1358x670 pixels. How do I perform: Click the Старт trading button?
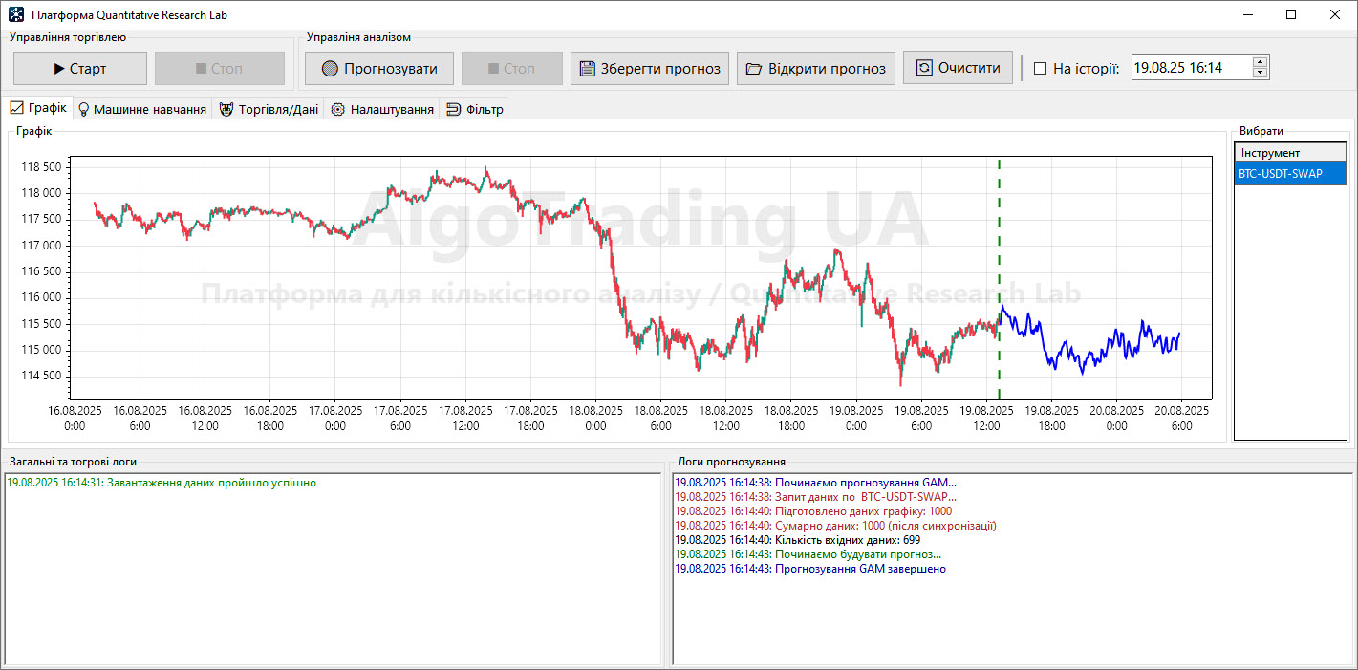(80, 69)
